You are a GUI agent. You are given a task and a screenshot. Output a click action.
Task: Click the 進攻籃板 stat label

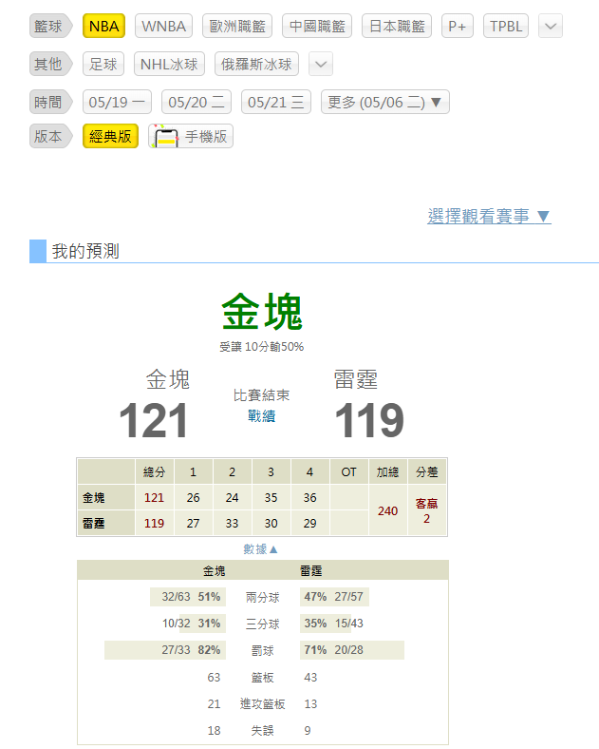pos(262,704)
